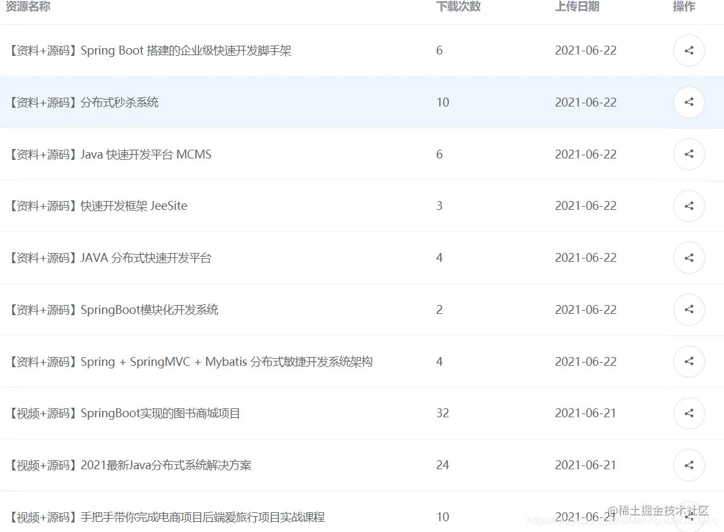
Task: Sort by the 上传日期 column header
Action: point(577,7)
